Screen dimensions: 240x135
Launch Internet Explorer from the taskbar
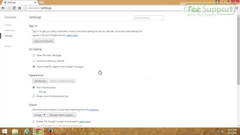(27, 131)
